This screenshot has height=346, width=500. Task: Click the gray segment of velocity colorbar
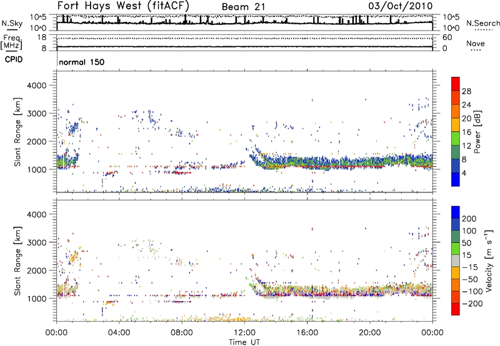pos(456,261)
